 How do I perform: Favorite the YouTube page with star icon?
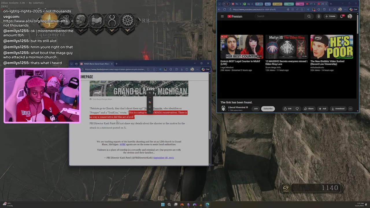pyautogui.click(x=302, y=9)
